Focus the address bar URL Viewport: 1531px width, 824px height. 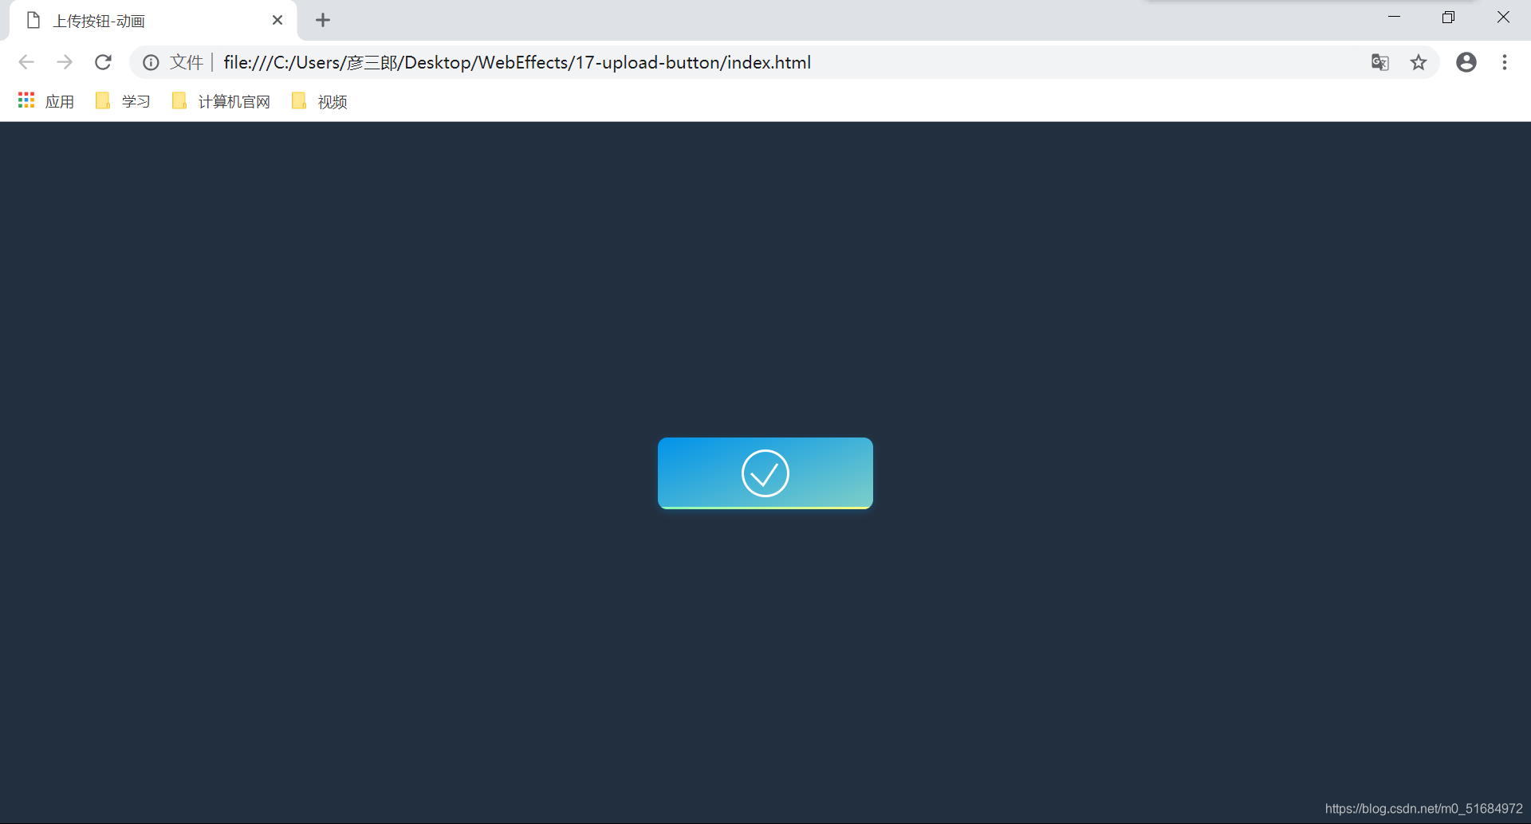517,62
